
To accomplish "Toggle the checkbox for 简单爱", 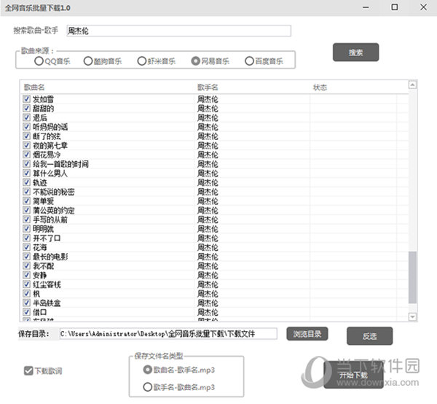I will coord(26,201).
